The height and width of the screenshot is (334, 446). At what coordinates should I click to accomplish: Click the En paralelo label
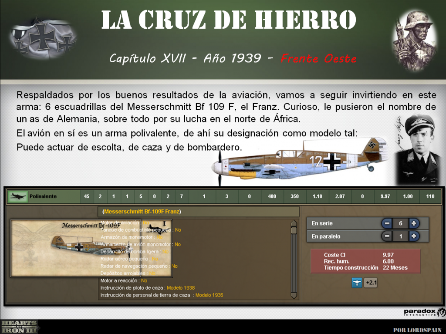pos(326,236)
